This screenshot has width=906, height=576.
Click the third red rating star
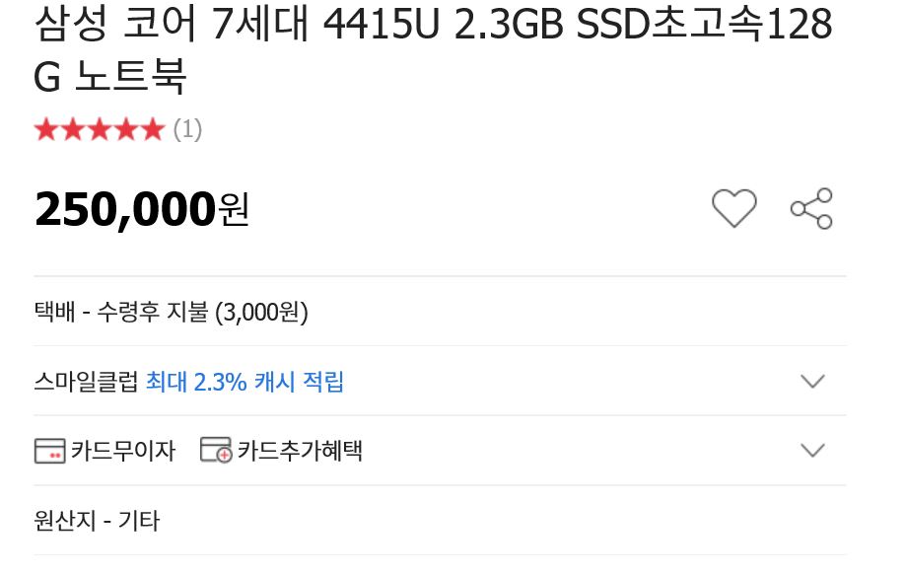99,130
